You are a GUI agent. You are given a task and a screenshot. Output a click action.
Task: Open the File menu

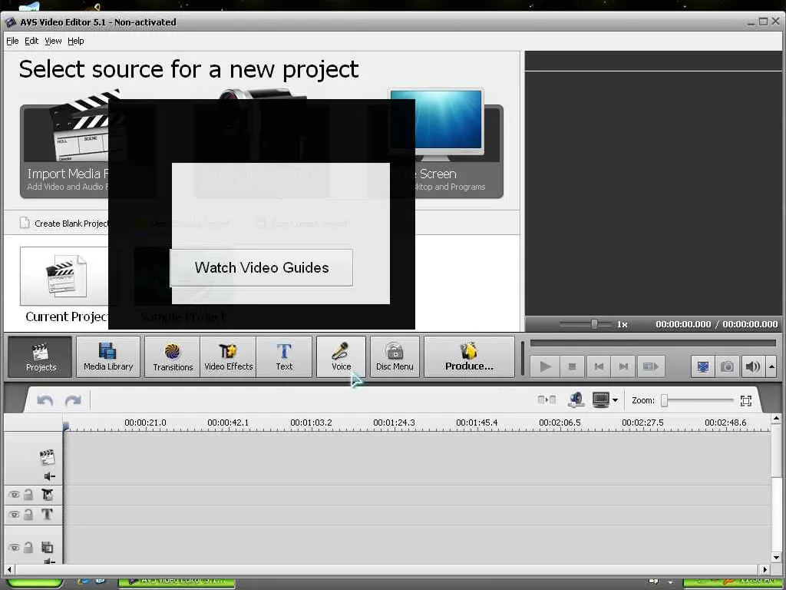tap(12, 41)
